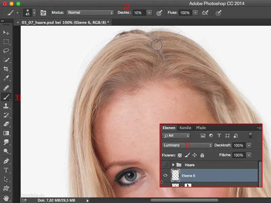Image resolution: width=271 pixels, height=203 pixels.
Task: Click the Deckkr. 10% opacity field
Action: [x=140, y=13]
